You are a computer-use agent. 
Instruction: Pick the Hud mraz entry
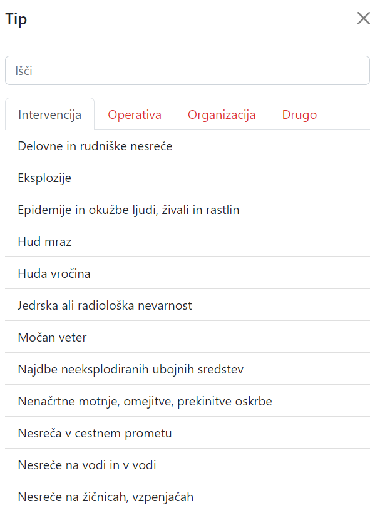pos(187,241)
